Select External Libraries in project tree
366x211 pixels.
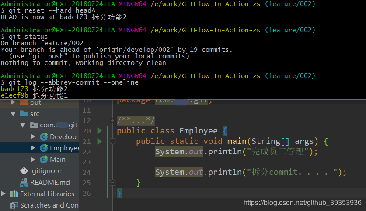click(x=47, y=194)
